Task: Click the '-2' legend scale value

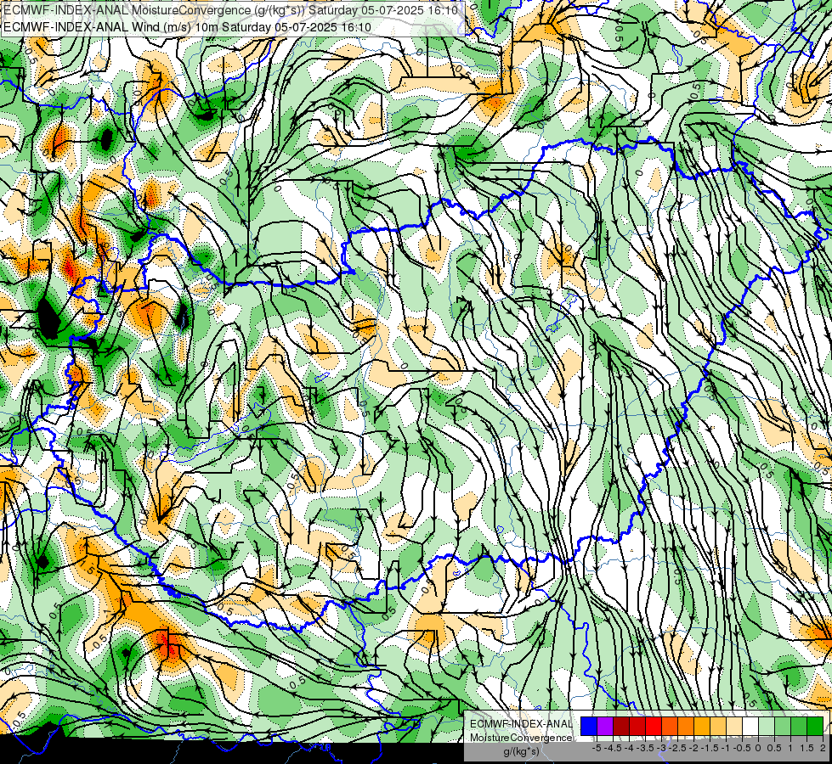Action: pos(693,748)
